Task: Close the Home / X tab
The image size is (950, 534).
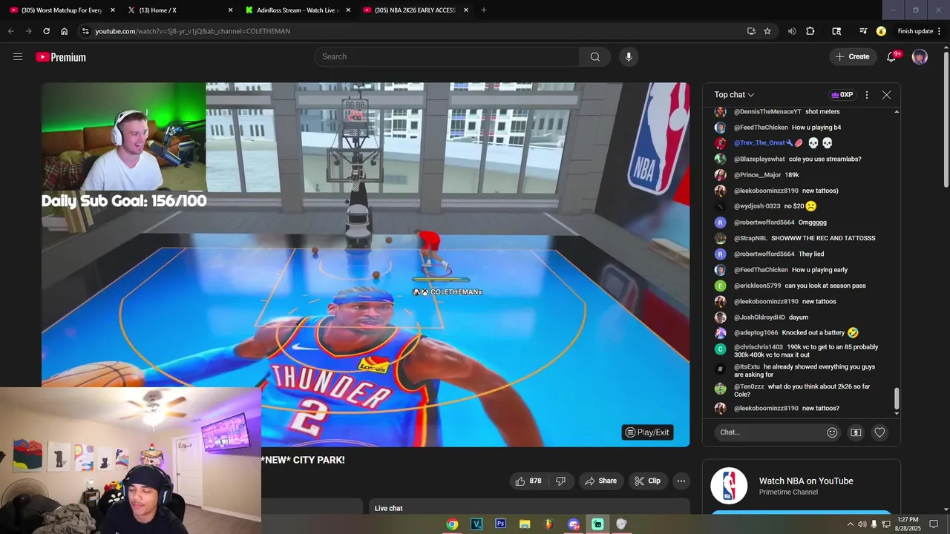Action: pos(230,10)
